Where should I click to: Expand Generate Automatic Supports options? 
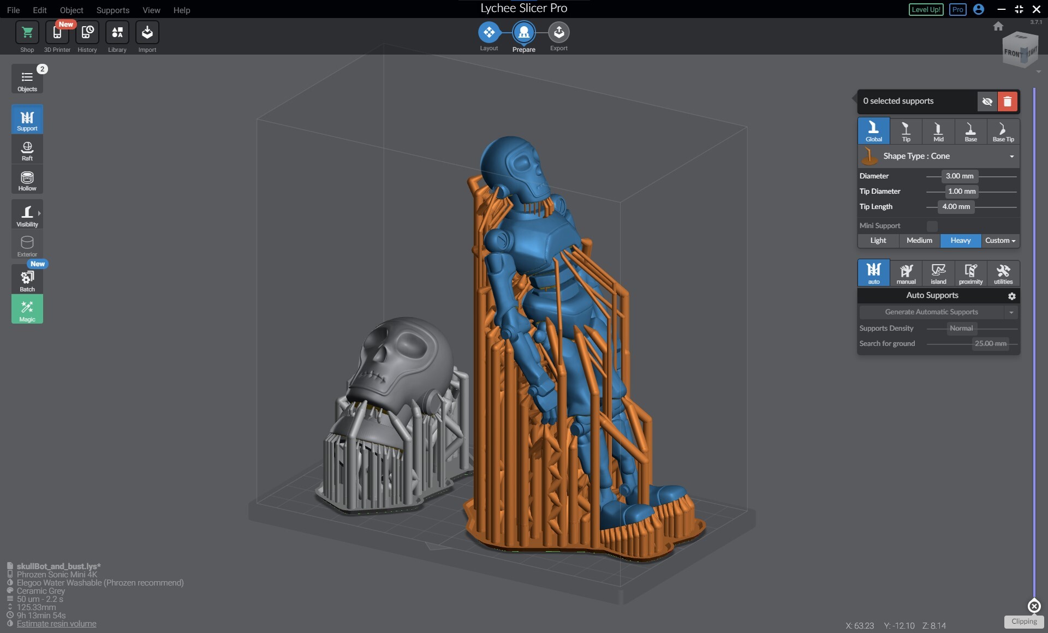tap(1012, 312)
